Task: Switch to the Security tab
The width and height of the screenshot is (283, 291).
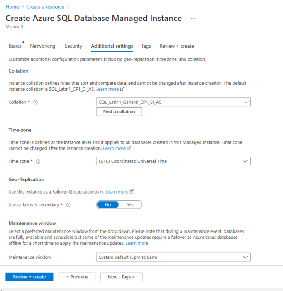Action: point(73,46)
